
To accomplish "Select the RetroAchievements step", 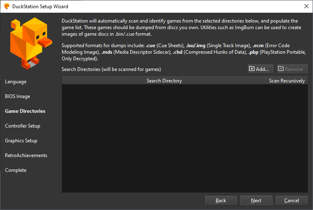I will (x=26, y=155).
